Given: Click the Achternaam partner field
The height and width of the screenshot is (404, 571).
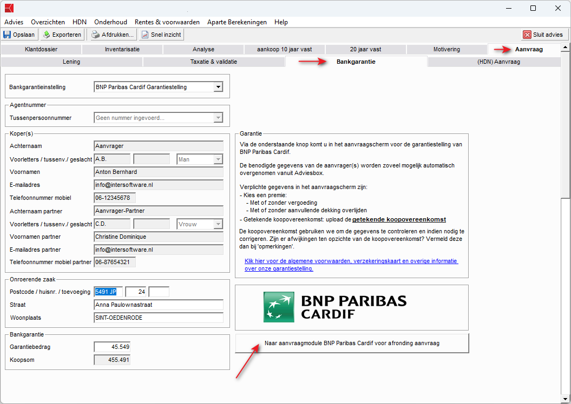Looking at the screenshot, I should 159,211.
